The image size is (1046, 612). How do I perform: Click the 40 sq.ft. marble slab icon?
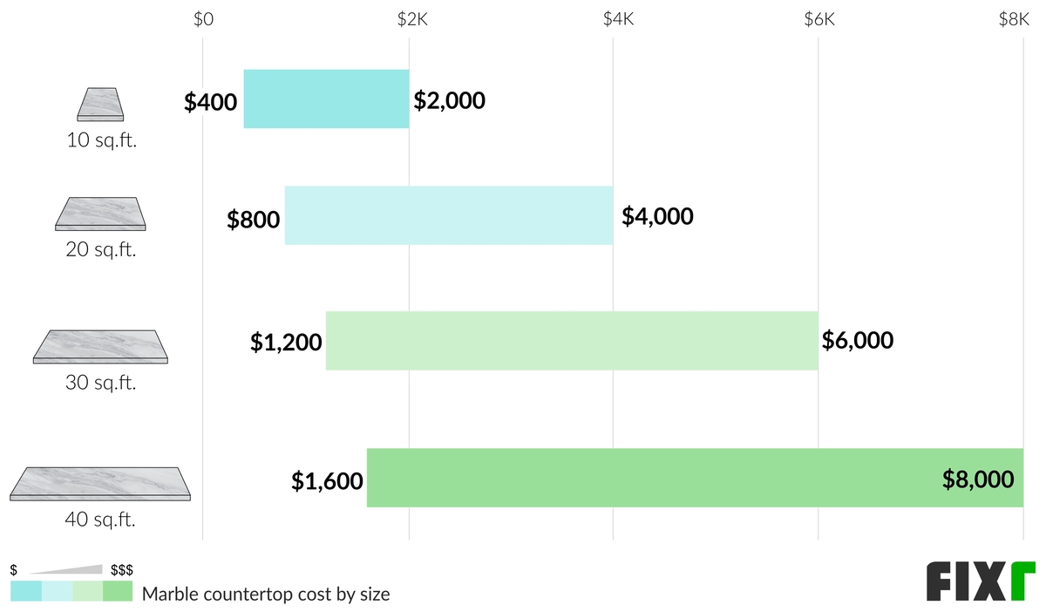click(100, 485)
